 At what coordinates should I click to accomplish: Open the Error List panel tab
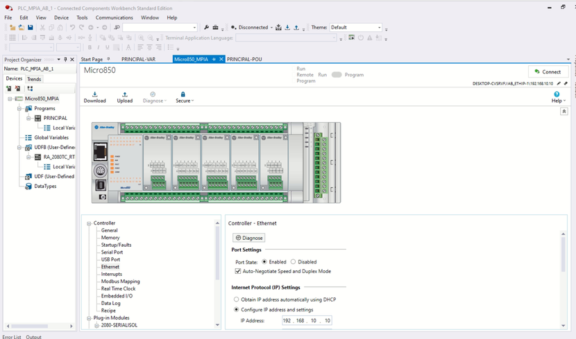click(12, 336)
